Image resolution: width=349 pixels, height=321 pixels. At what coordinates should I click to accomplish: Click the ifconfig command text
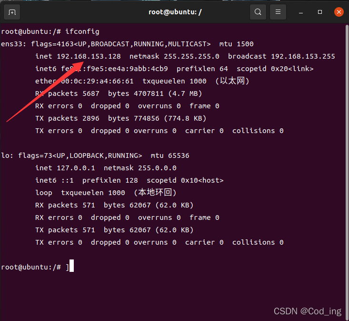pos(82,31)
